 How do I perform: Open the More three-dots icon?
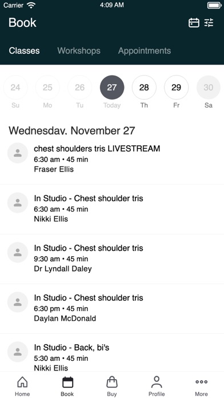201,382
